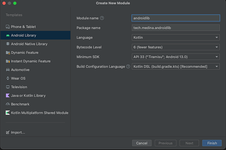Image resolution: width=226 pixels, height=150 pixels.
Task: Click the Build Configuration Language help icon
Action: tap(128, 67)
